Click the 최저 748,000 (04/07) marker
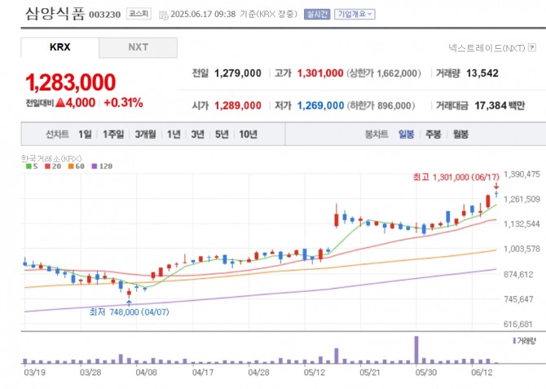This screenshot has height=389, width=546. [x=130, y=312]
